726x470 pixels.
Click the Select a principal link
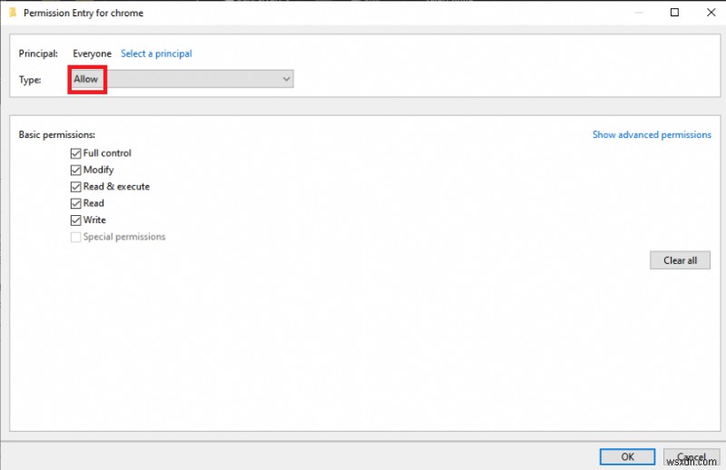156,54
